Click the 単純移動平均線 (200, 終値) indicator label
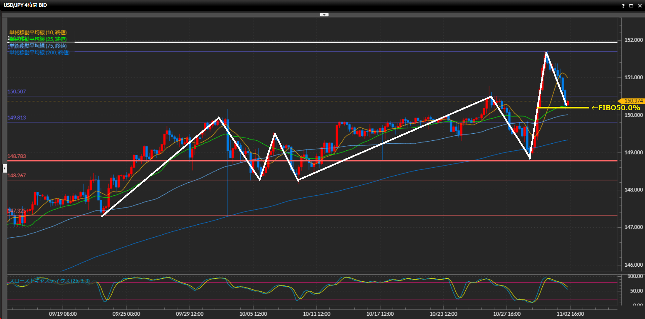Screen dimensions: 645x319 39,53
